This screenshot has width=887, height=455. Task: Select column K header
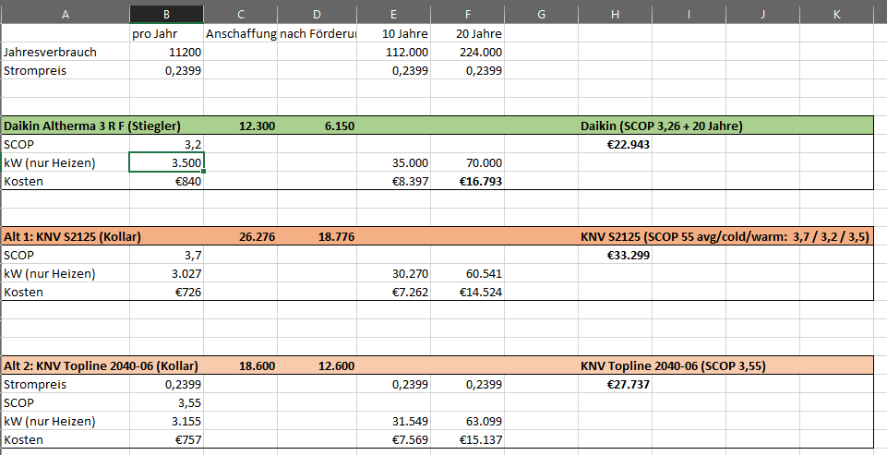pos(836,14)
